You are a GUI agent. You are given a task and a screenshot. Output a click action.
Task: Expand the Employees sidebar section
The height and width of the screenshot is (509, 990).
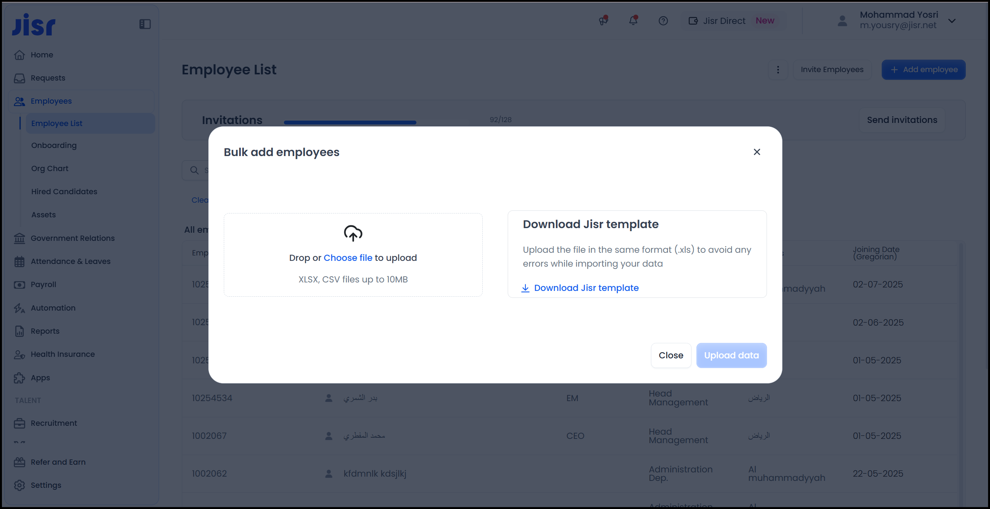click(51, 101)
